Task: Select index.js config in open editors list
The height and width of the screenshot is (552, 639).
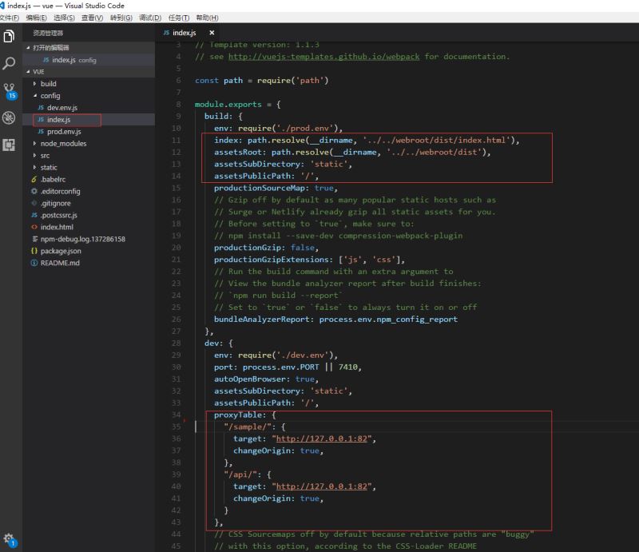Action: 89,60
